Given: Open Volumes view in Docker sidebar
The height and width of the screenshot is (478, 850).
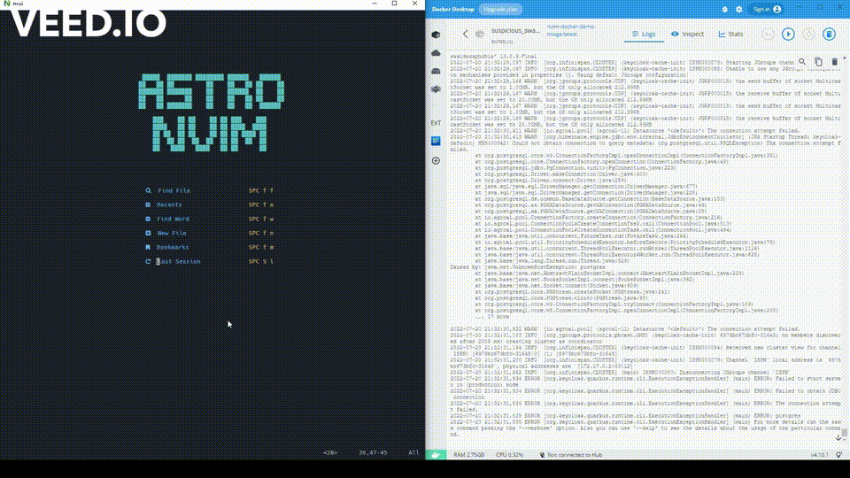Looking at the screenshot, I should [436, 71].
